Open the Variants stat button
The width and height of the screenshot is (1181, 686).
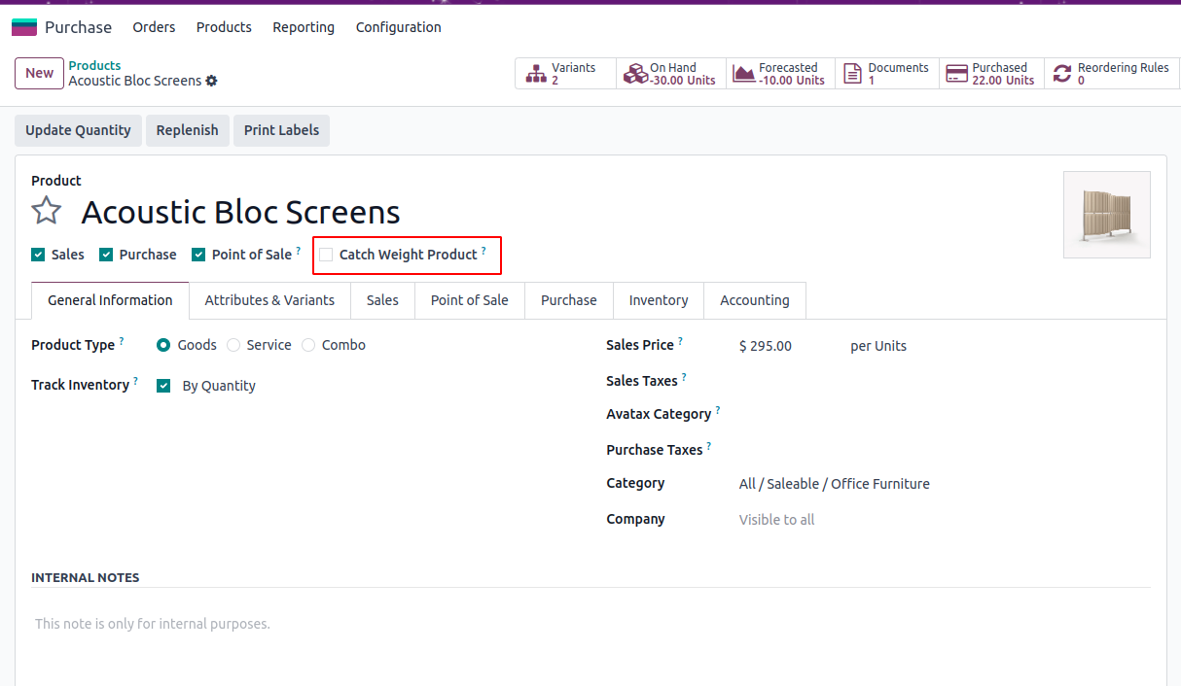(565, 74)
